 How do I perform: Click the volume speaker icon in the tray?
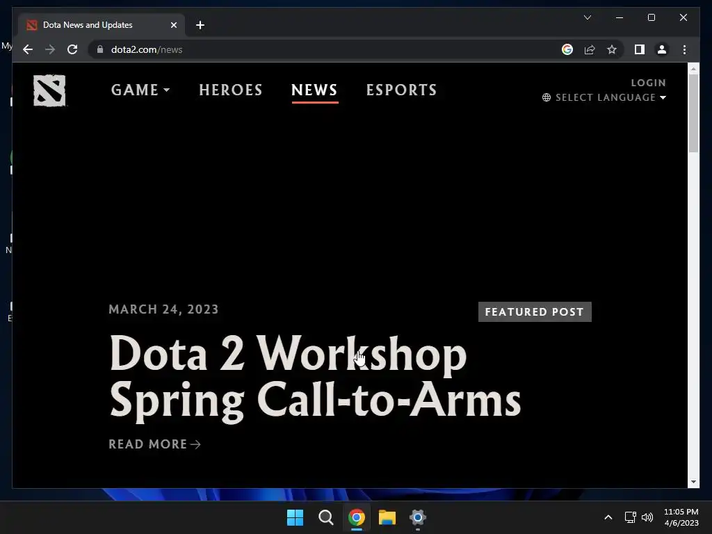tap(647, 517)
